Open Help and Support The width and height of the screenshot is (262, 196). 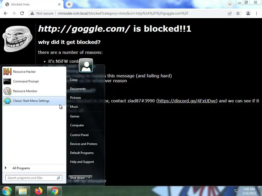pos(82,162)
